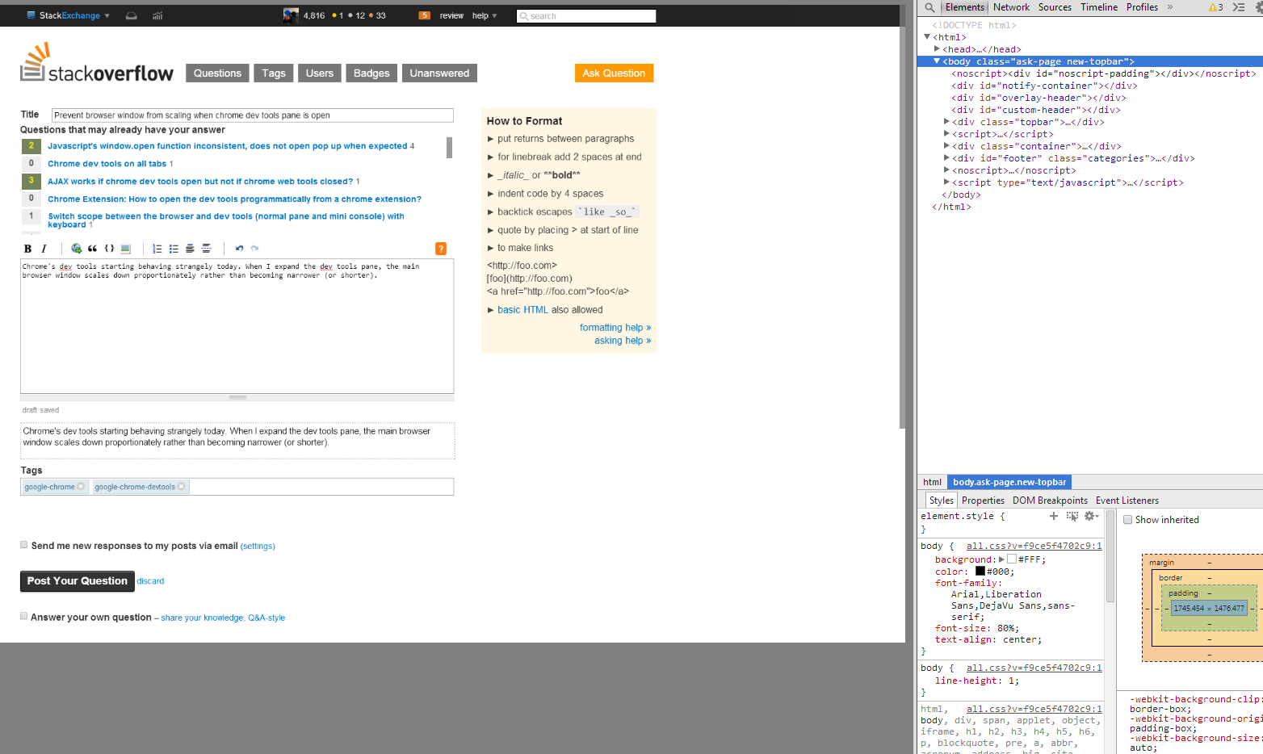Insert a blockquote with the quote icon

click(92, 249)
